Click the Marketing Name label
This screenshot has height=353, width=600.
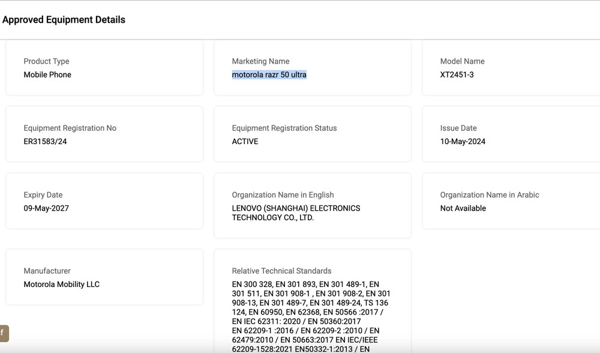click(x=260, y=61)
